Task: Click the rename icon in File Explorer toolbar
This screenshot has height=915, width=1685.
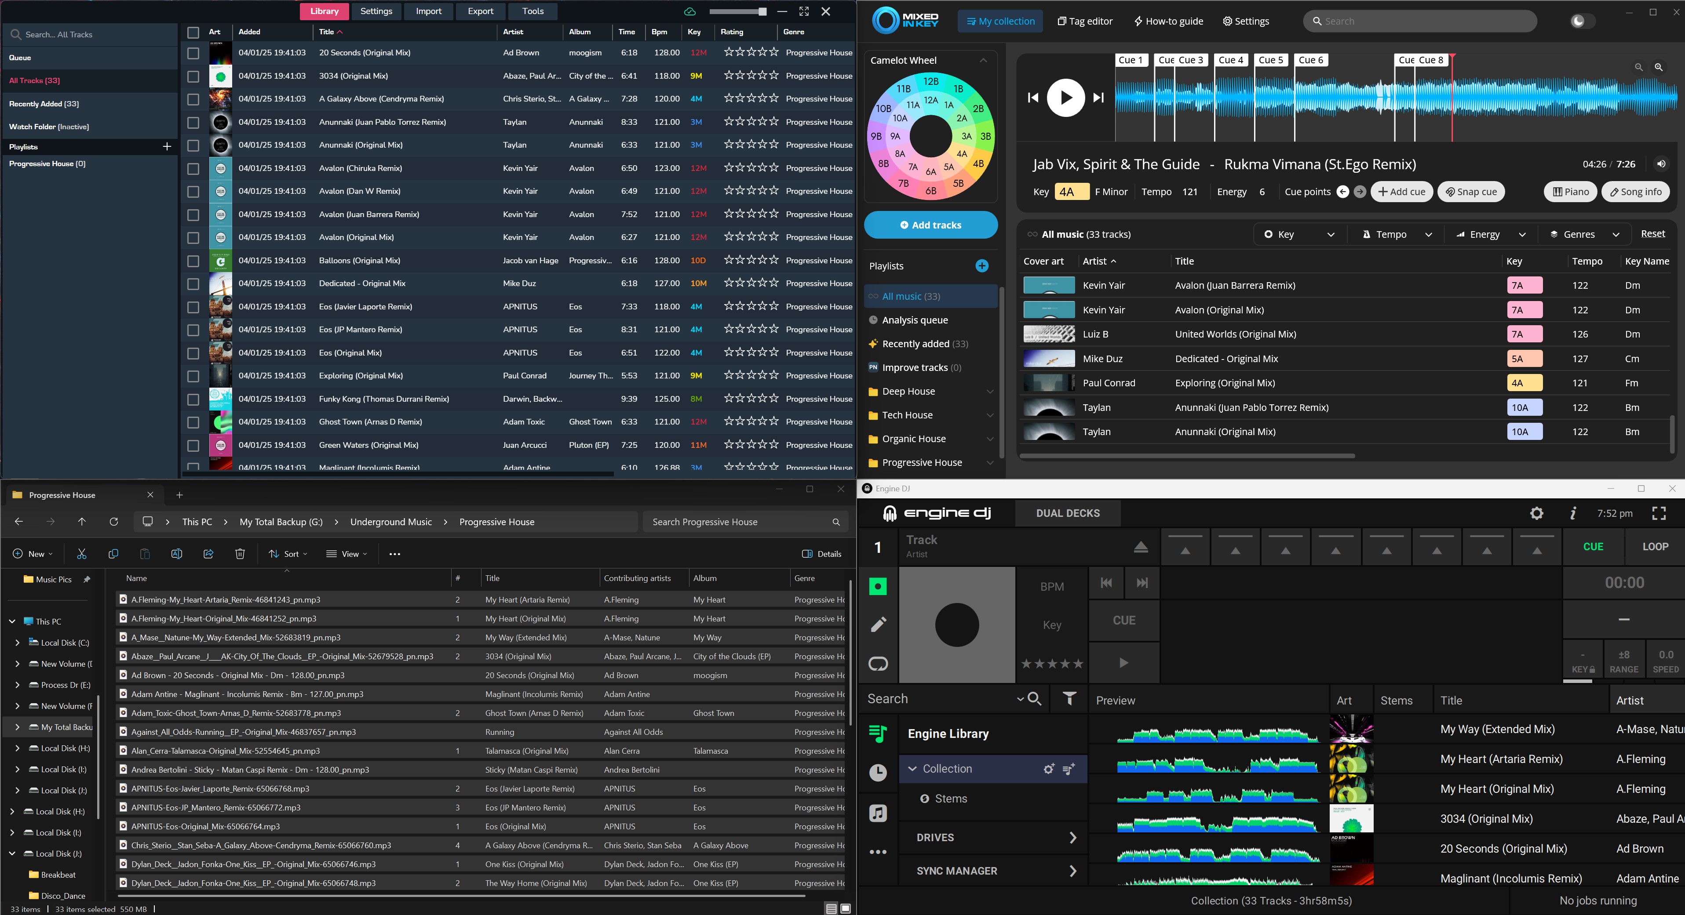Action: (177, 554)
